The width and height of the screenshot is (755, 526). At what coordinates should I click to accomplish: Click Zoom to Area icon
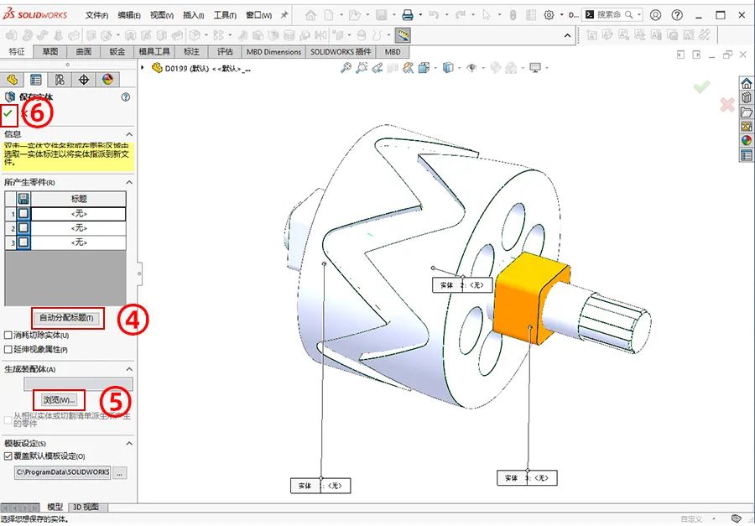(x=362, y=68)
